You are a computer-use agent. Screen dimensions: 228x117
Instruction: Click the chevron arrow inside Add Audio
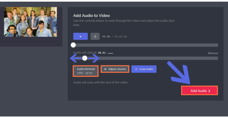click(x=209, y=91)
